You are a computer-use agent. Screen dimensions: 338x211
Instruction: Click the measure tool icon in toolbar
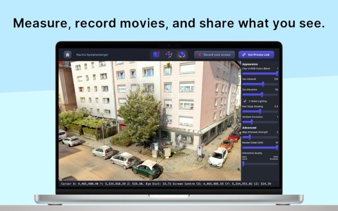[169, 55]
